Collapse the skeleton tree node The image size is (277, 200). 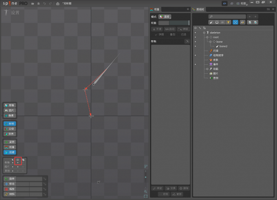204,33
